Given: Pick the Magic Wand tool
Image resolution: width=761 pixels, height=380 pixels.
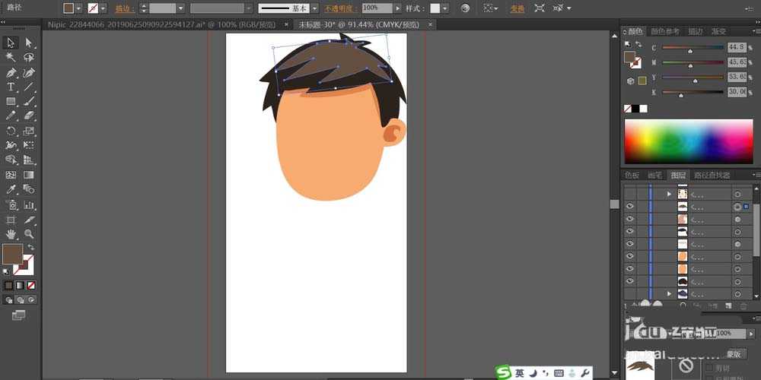Looking at the screenshot, I should pos(11,57).
